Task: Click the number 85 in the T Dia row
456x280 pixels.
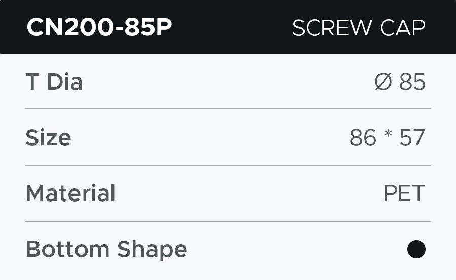Action: [x=412, y=82]
